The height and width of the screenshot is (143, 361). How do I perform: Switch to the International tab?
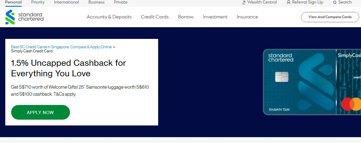[66, 2]
